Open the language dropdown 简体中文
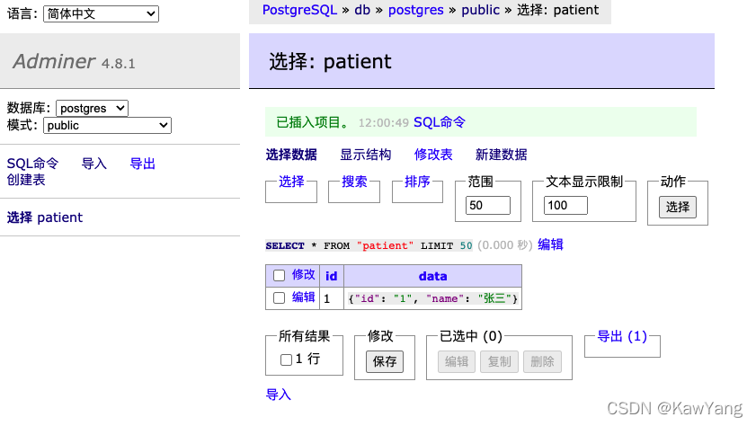This screenshot has width=756, height=426. pyautogui.click(x=101, y=13)
